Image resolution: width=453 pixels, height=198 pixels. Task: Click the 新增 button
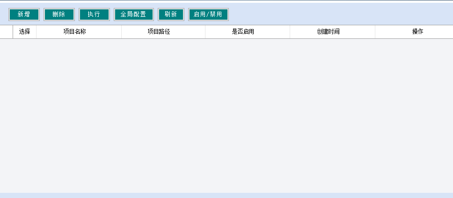coord(24,15)
